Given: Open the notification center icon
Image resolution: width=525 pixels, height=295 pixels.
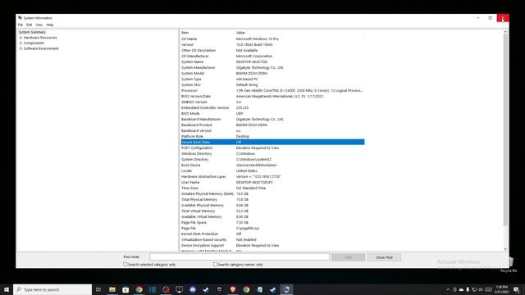Looking at the screenshot, I should 516,289.
